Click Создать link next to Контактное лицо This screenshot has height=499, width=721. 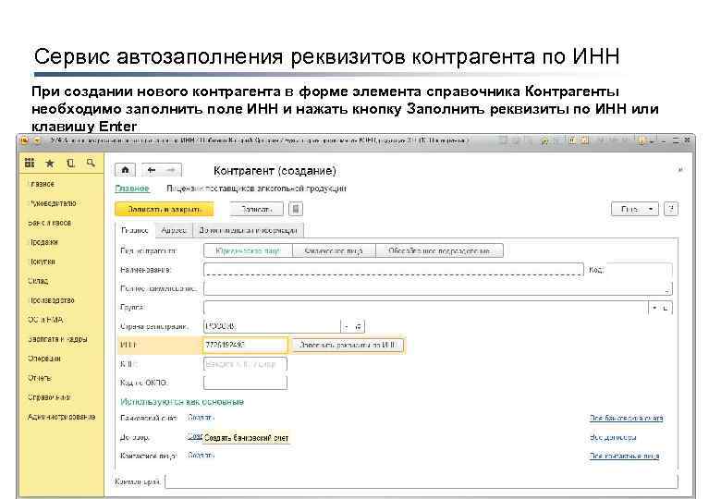pyautogui.click(x=201, y=456)
